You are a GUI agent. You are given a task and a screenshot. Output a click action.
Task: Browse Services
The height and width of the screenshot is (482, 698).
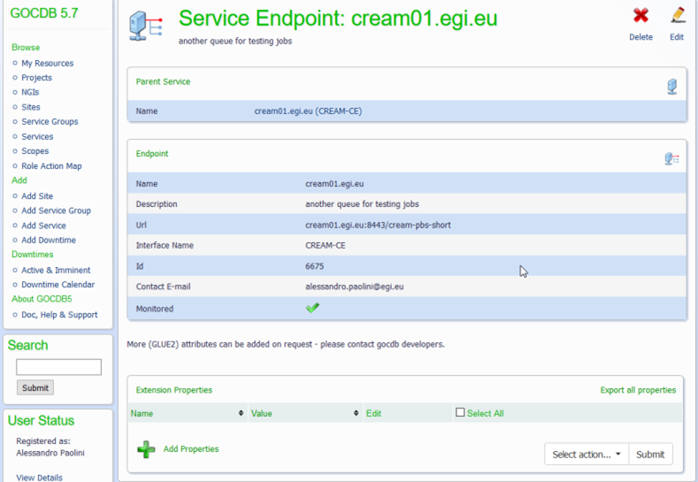37,136
